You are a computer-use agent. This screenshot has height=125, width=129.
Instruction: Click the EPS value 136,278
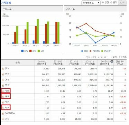point(62,69)
